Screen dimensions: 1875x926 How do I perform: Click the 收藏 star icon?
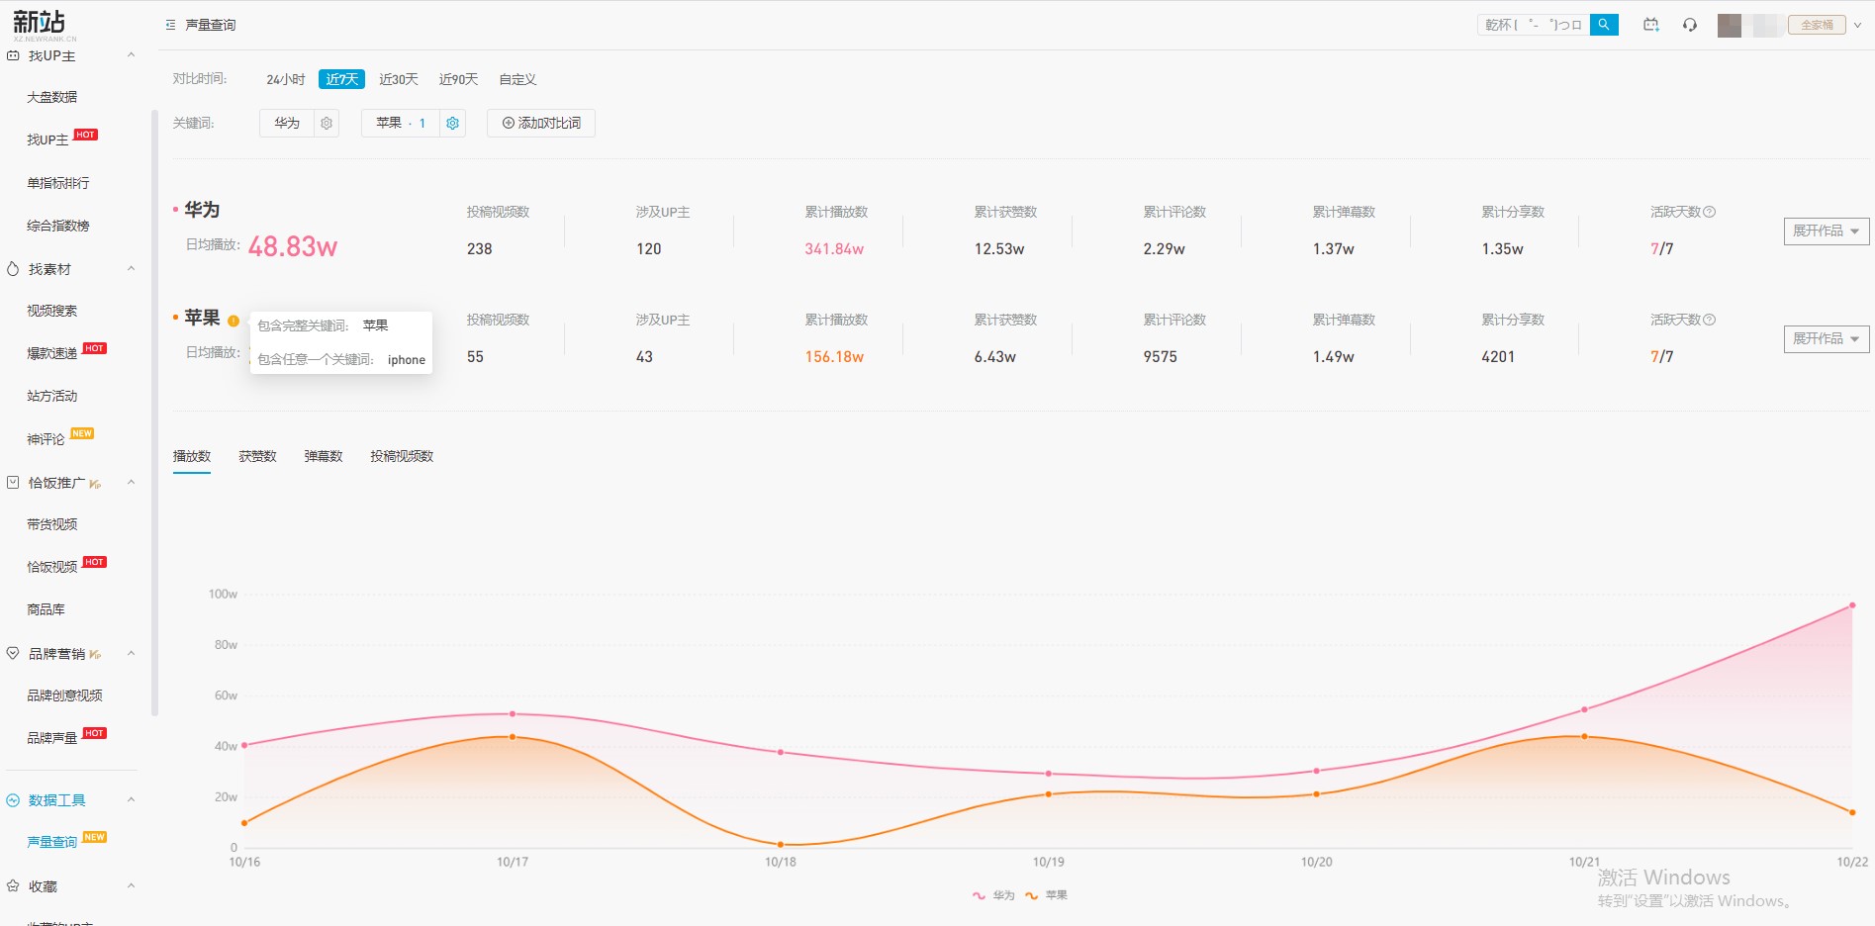pyautogui.click(x=13, y=886)
